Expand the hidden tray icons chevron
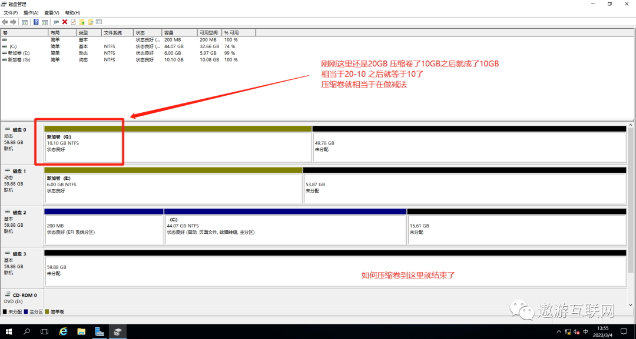The image size is (636, 339). click(x=559, y=332)
